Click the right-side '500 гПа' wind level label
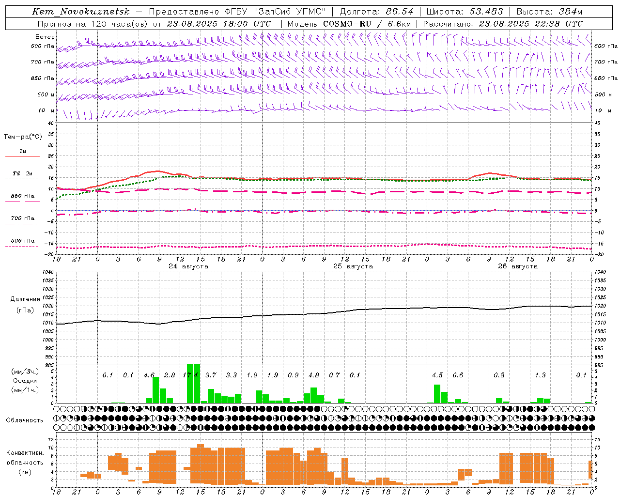The image size is (620, 496). [x=606, y=46]
